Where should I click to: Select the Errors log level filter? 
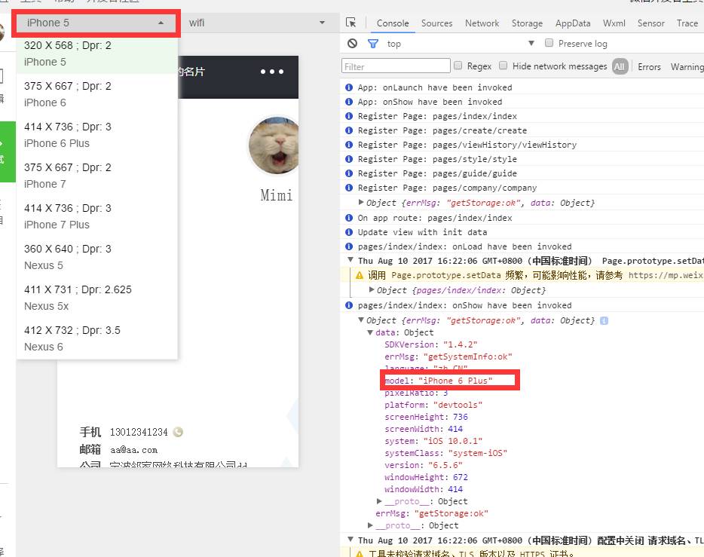pos(649,67)
